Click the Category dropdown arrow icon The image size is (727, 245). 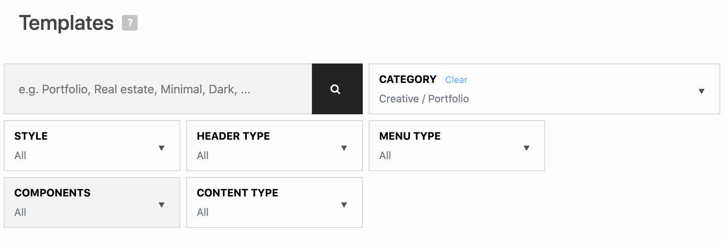[x=702, y=91]
